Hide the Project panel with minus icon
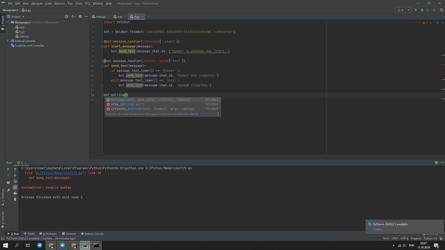The image size is (445, 250). coord(86,16)
